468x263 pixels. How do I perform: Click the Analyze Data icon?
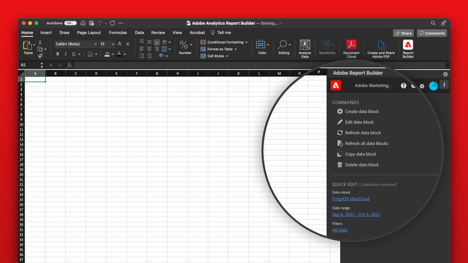(x=305, y=45)
